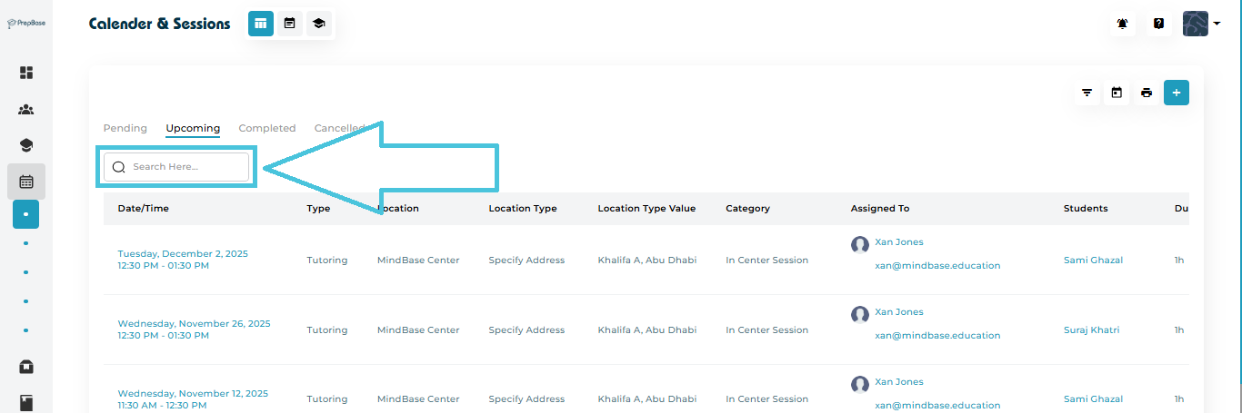This screenshot has height=413, width=1242.
Task: Open the help question mark icon
Action: click(1158, 24)
